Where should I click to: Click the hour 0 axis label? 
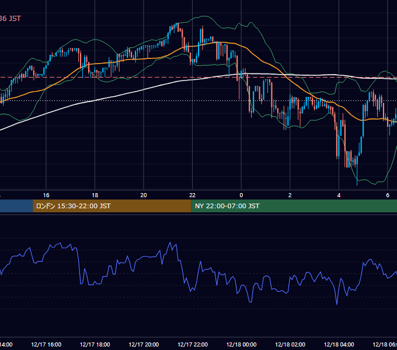[241, 195]
